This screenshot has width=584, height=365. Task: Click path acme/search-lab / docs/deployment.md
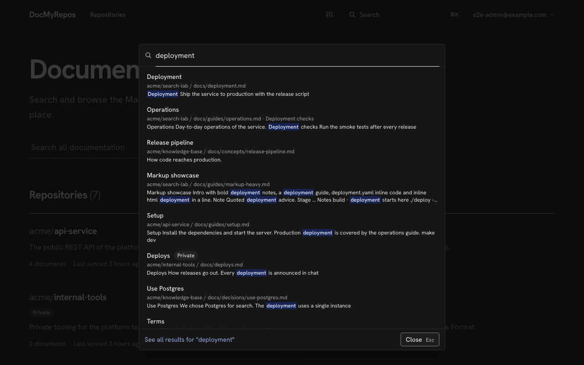click(x=196, y=86)
